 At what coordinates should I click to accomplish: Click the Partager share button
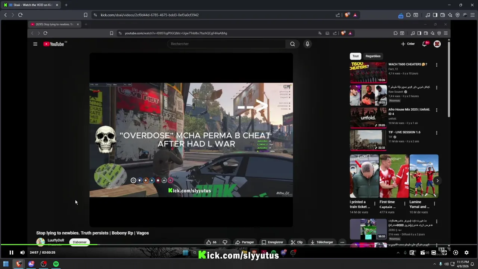(245, 242)
